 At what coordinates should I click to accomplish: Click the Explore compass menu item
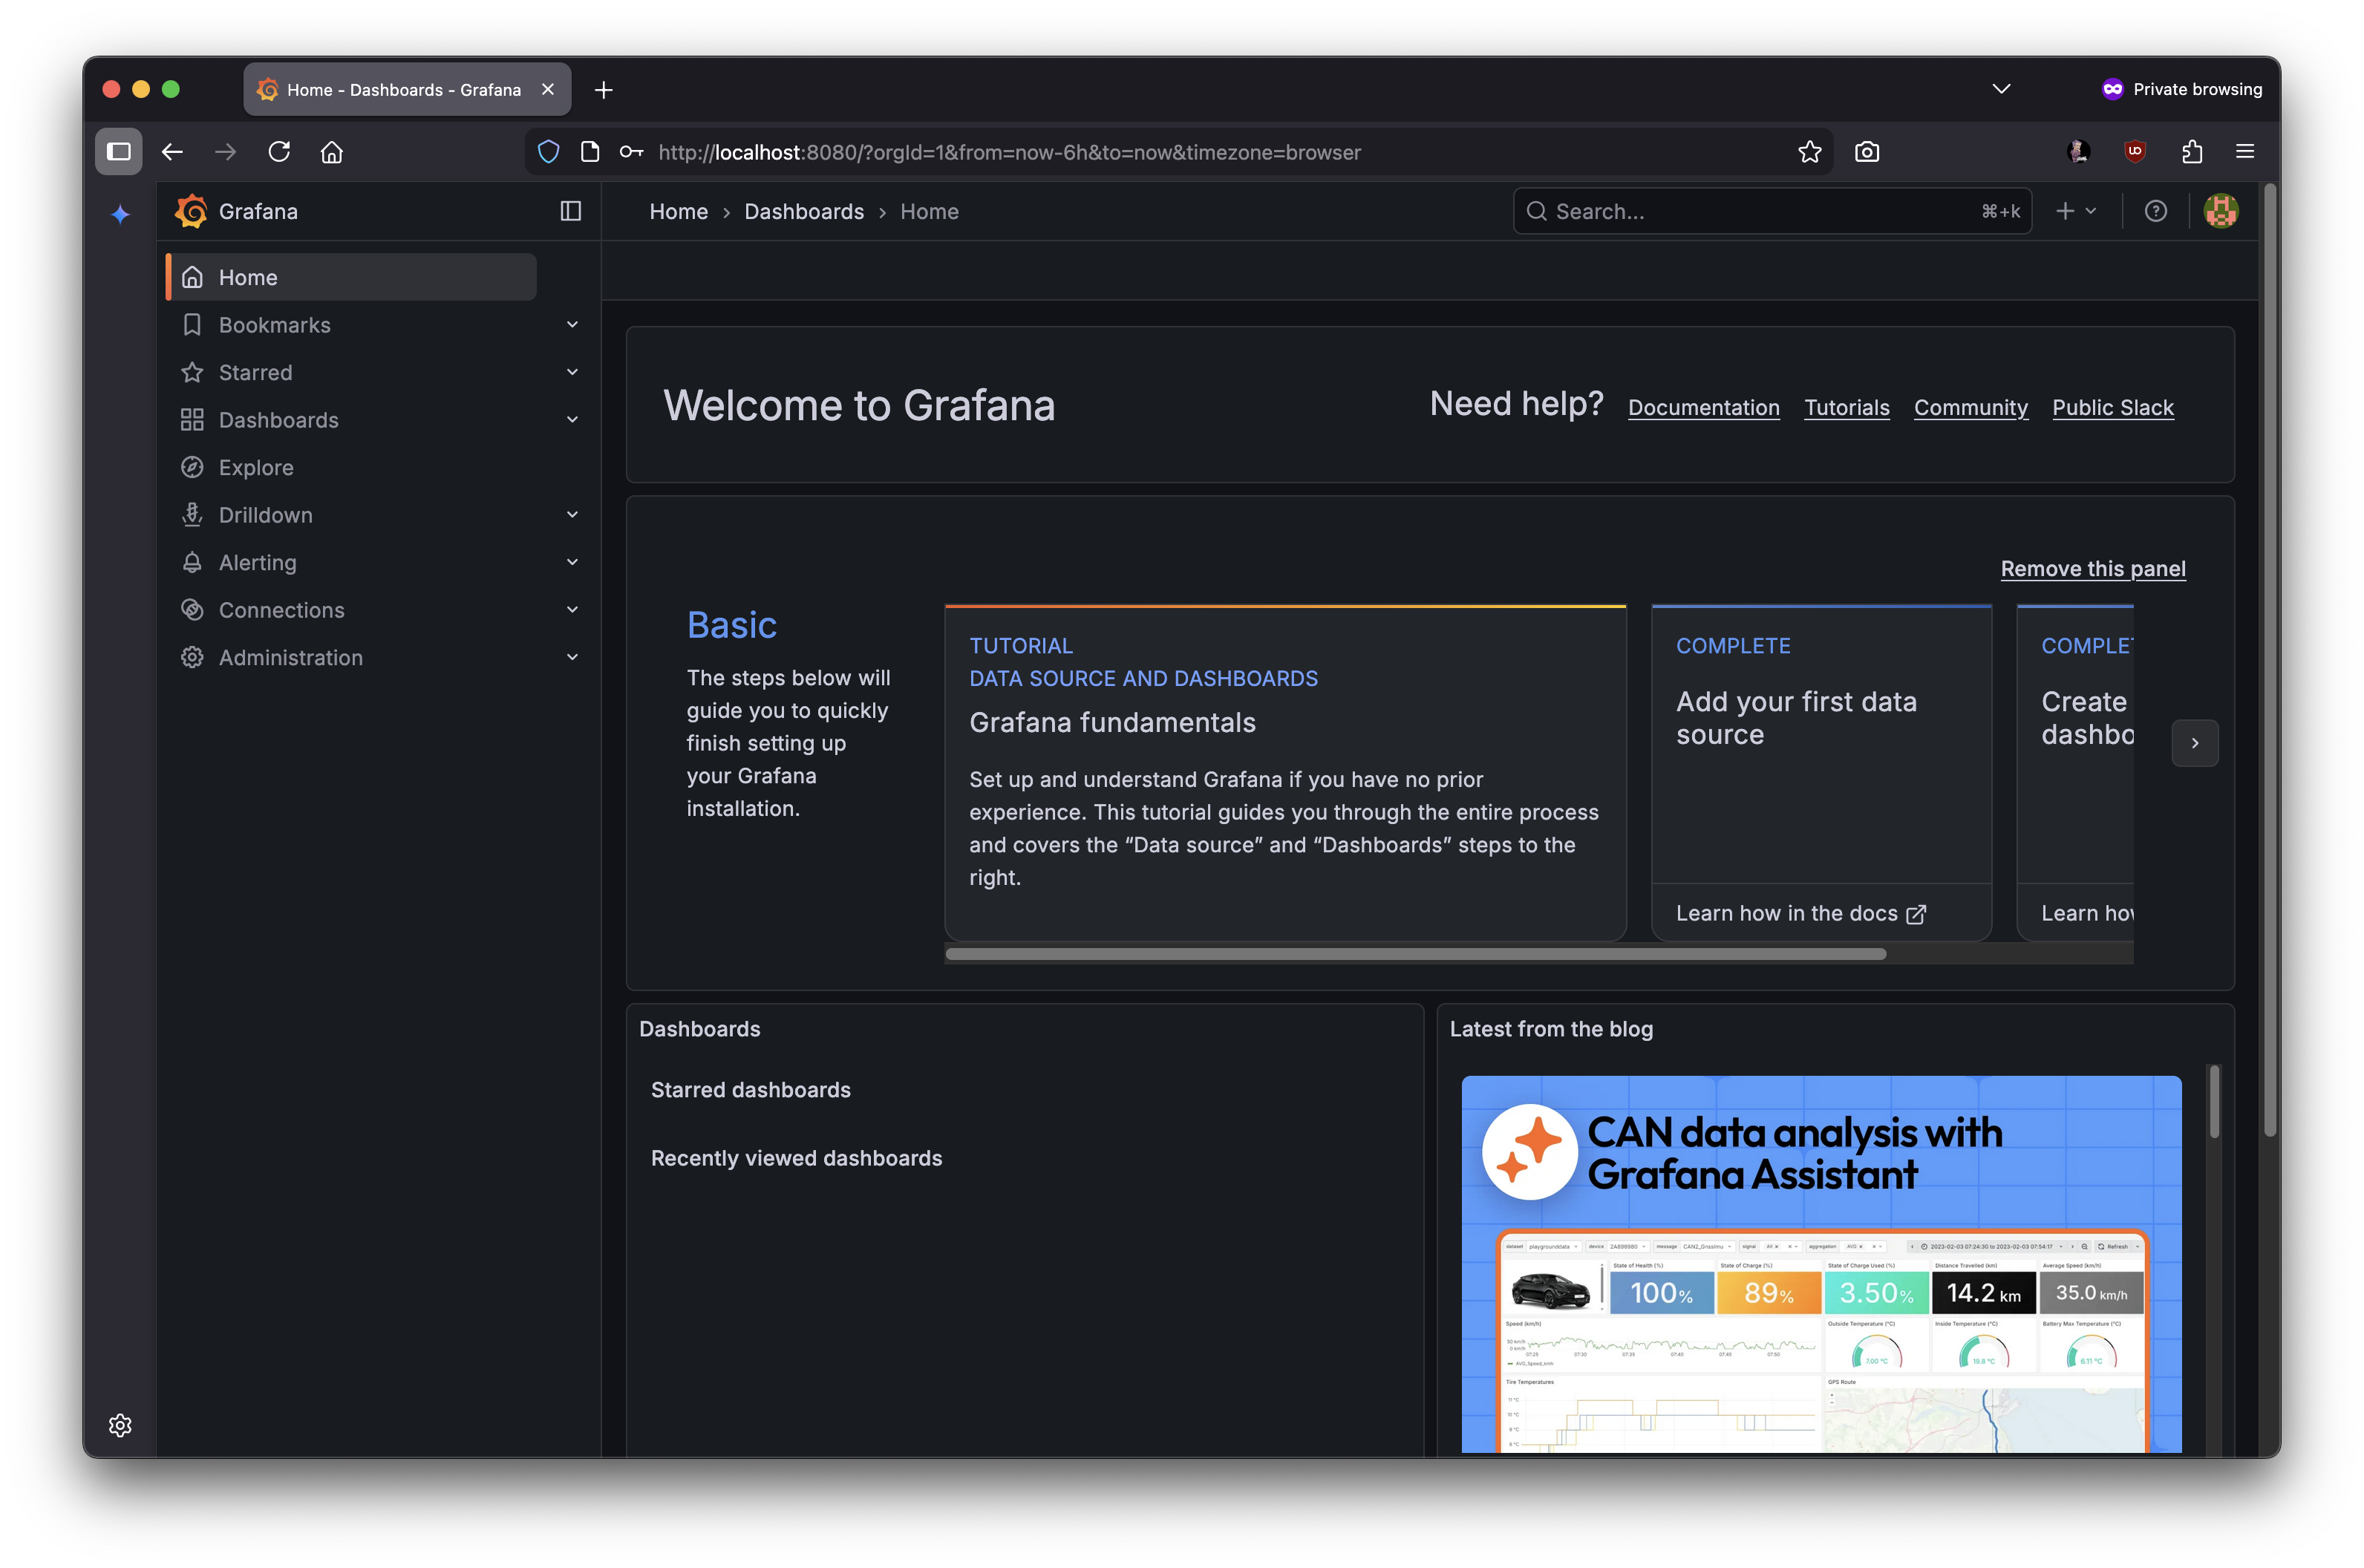pyautogui.click(x=256, y=467)
